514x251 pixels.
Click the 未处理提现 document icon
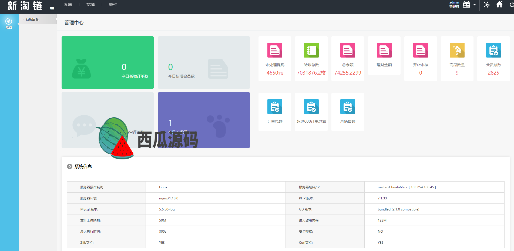275,50
